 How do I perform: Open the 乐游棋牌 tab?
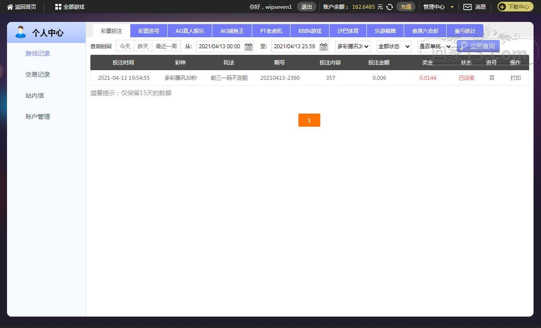point(385,31)
